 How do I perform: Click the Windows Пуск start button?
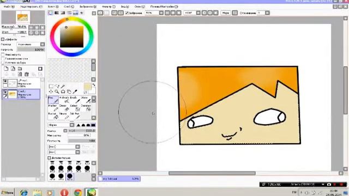(x=7, y=192)
